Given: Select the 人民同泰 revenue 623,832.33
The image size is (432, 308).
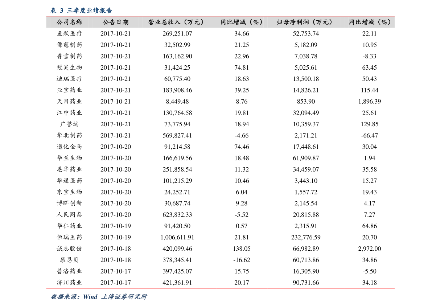Looking at the screenshot, I should click(177, 215).
